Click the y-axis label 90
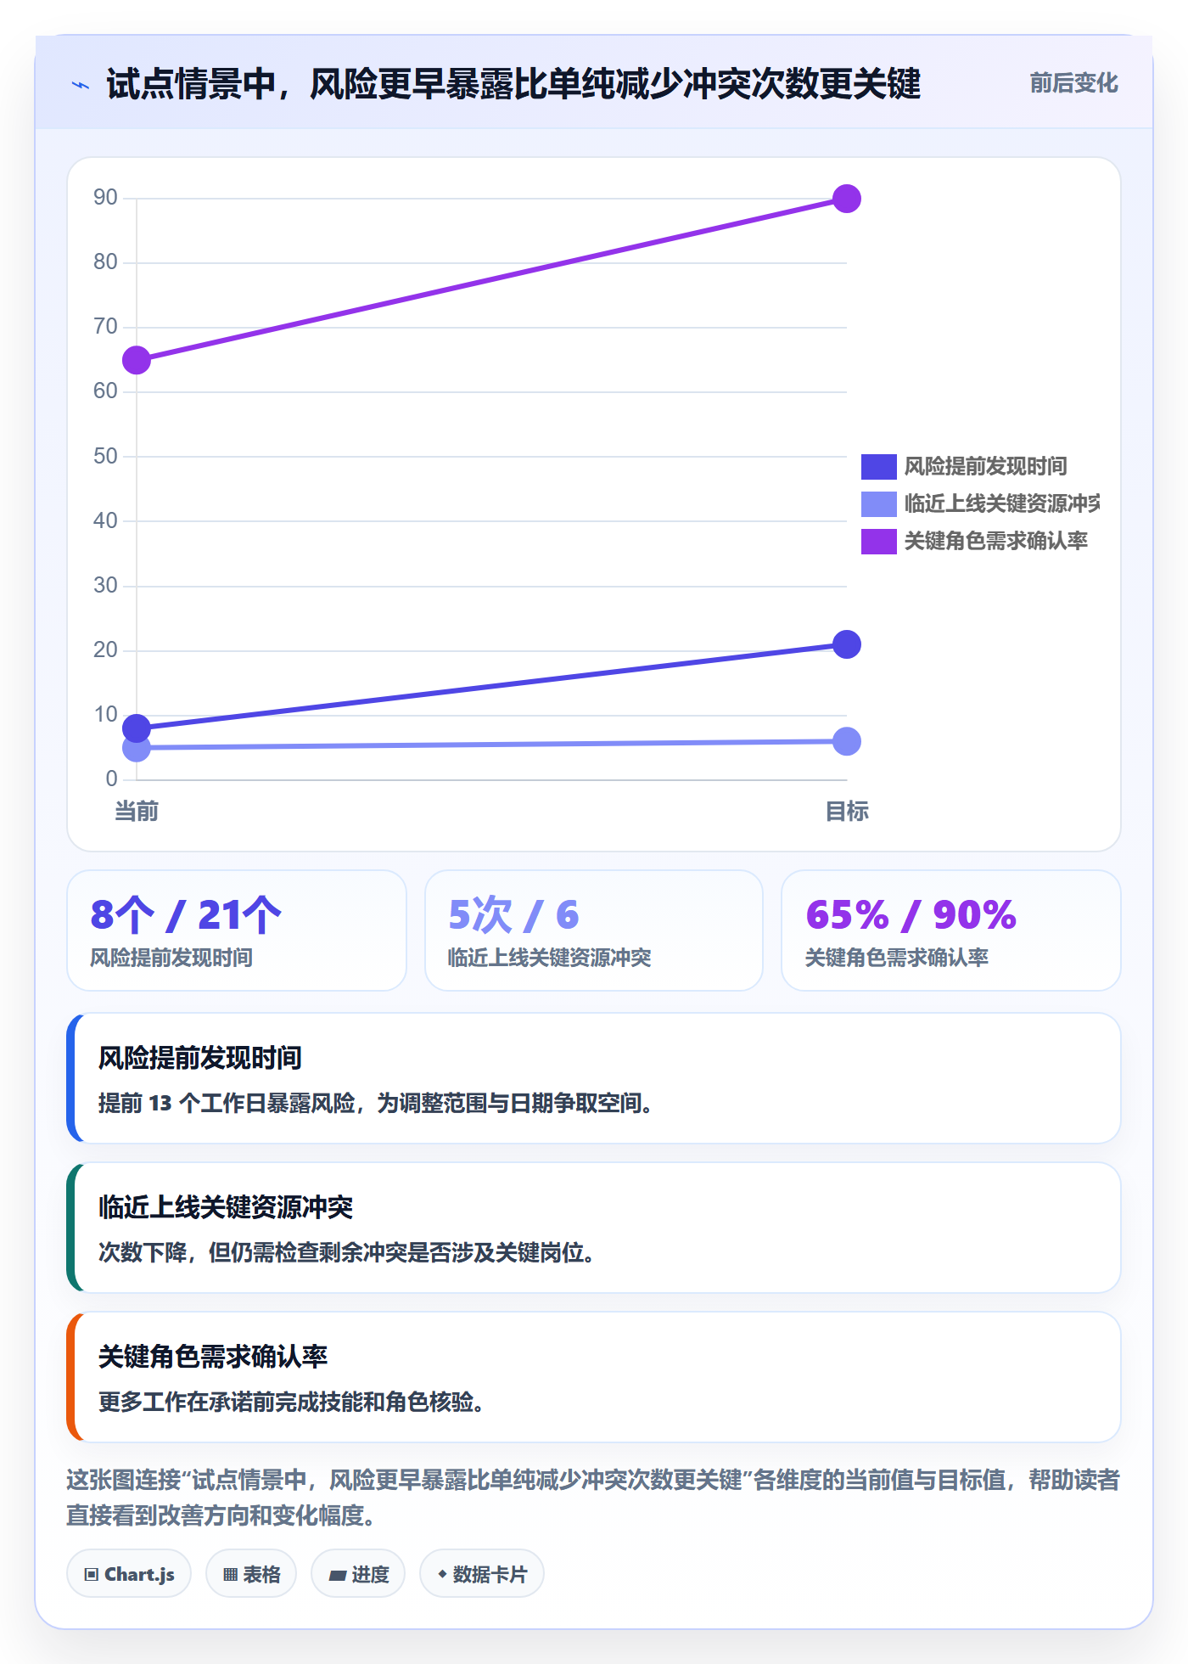Image resolution: width=1188 pixels, height=1664 pixels. point(105,198)
